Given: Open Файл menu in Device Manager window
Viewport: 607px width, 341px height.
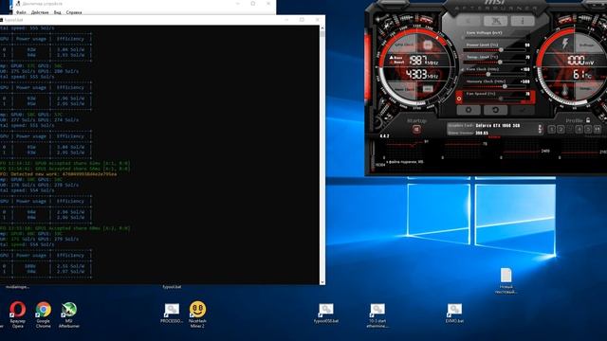Looking at the screenshot, I should tap(21, 12).
